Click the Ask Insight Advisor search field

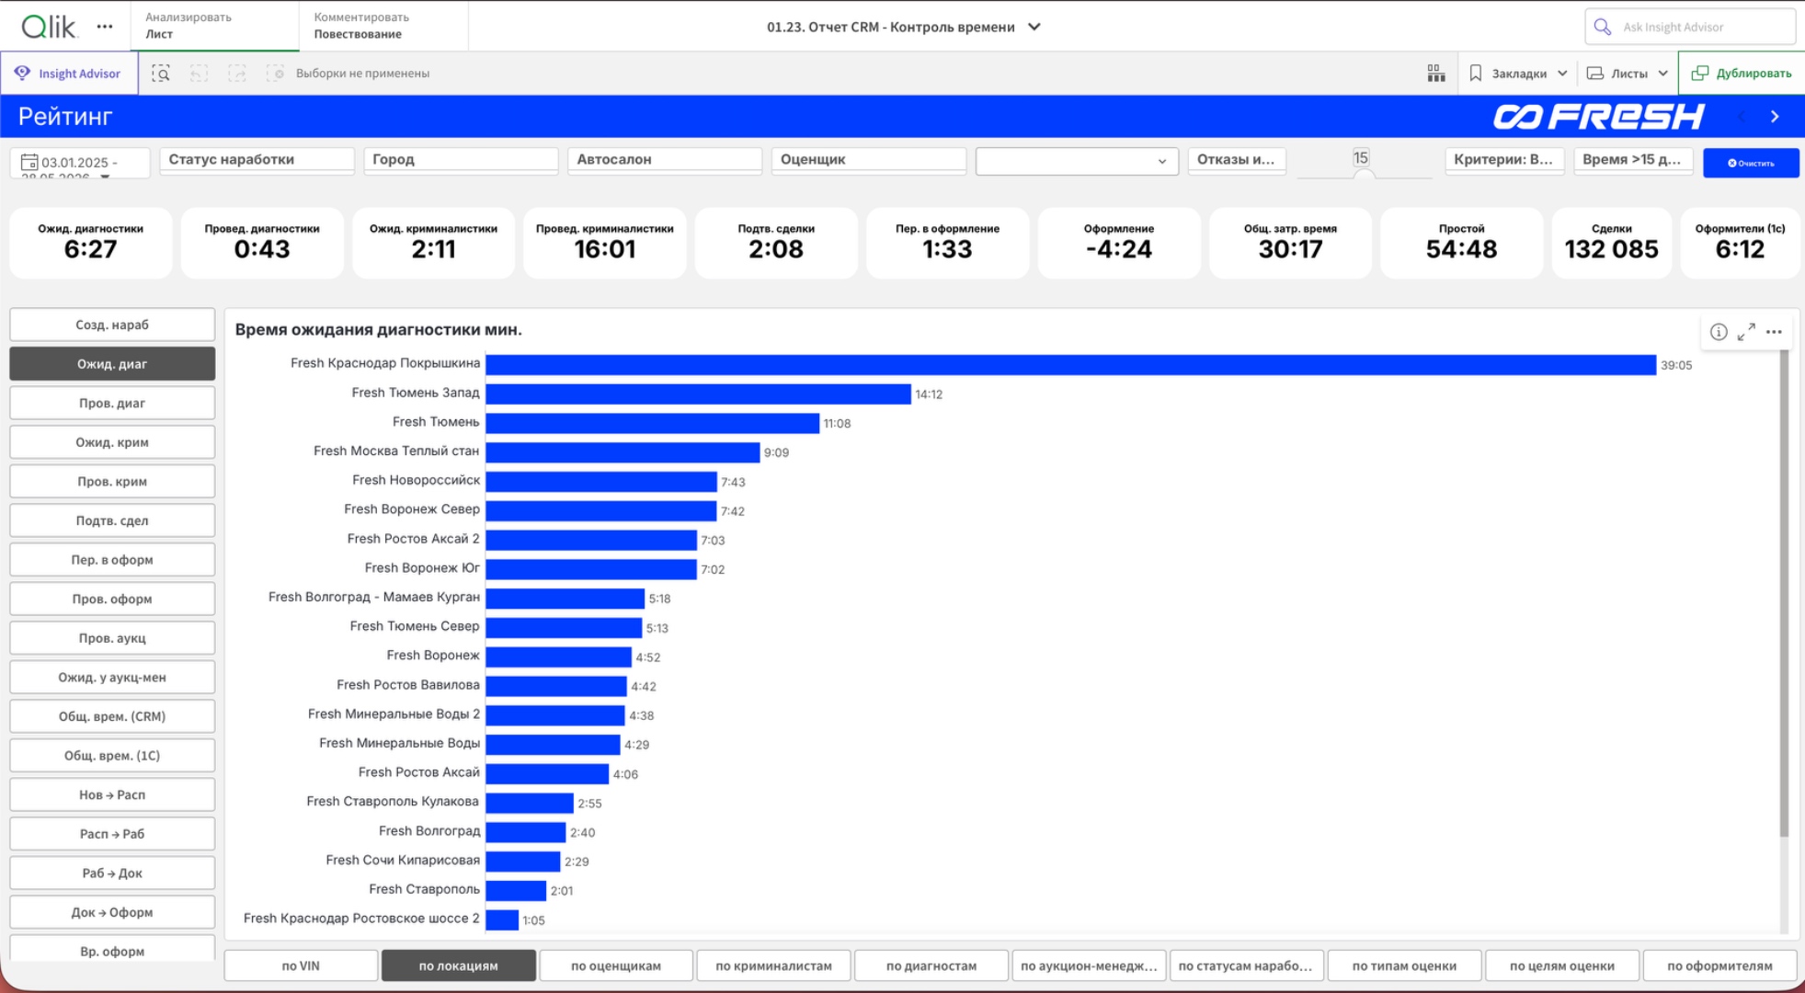(1690, 27)
